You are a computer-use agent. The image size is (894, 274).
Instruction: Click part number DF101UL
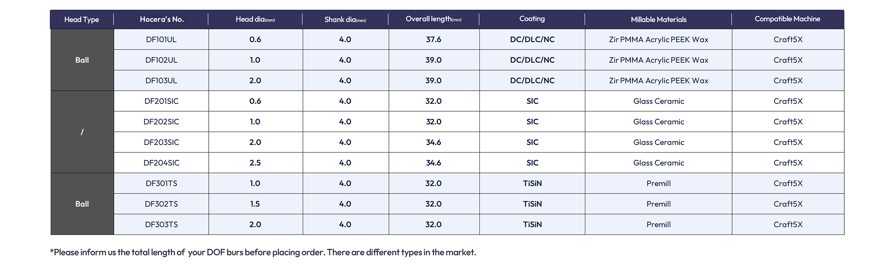pyautogui.click(x=161, y=39)
